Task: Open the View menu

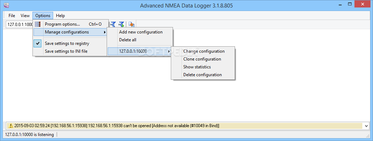Action: [x=25, y=16]
